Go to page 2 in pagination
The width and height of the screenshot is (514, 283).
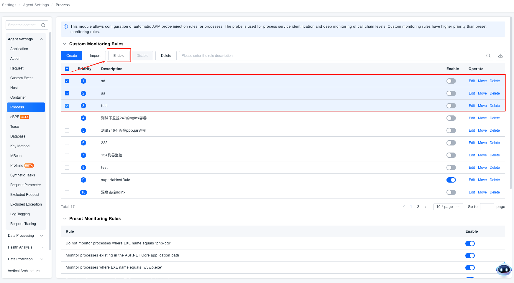(418, 207)
